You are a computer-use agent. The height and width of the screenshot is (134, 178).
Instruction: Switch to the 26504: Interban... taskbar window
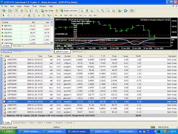(30, 131)
